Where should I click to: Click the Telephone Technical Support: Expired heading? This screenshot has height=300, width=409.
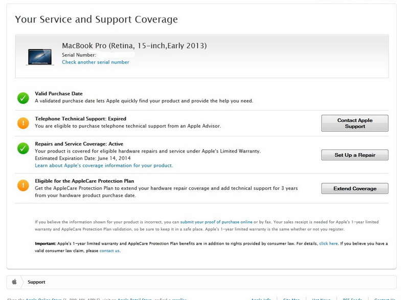tap(80, 119)
